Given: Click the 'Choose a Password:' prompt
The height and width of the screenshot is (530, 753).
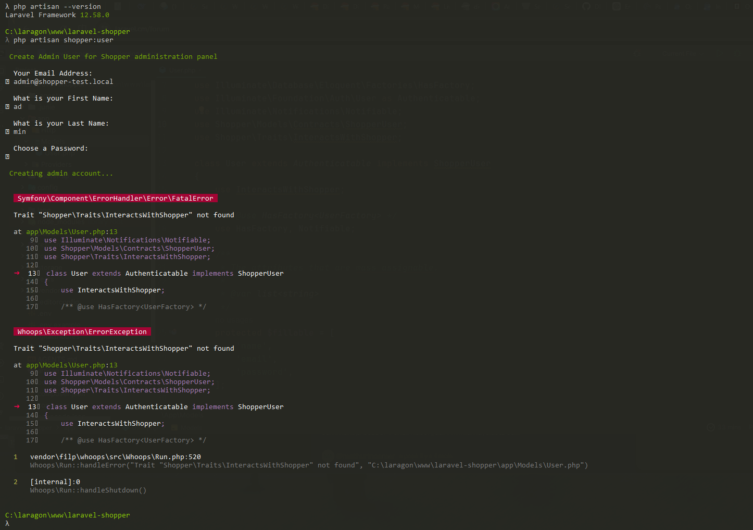Looking at the screenshot, I should 51,149.
